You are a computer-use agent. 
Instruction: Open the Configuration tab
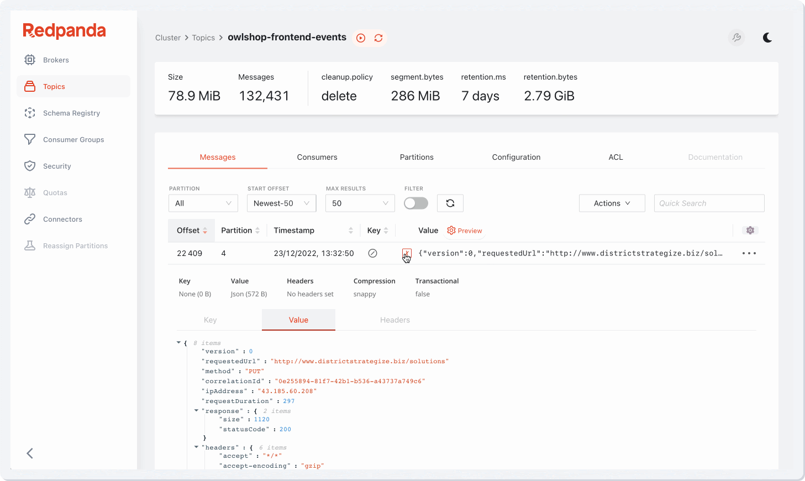[516, 157]
